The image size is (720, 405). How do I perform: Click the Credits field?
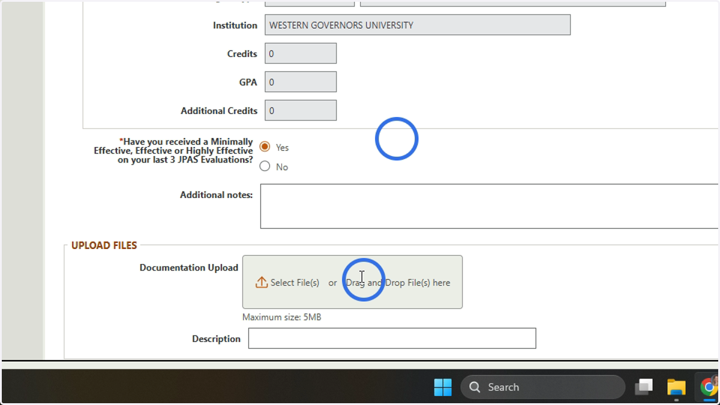[x=301, y=53]
